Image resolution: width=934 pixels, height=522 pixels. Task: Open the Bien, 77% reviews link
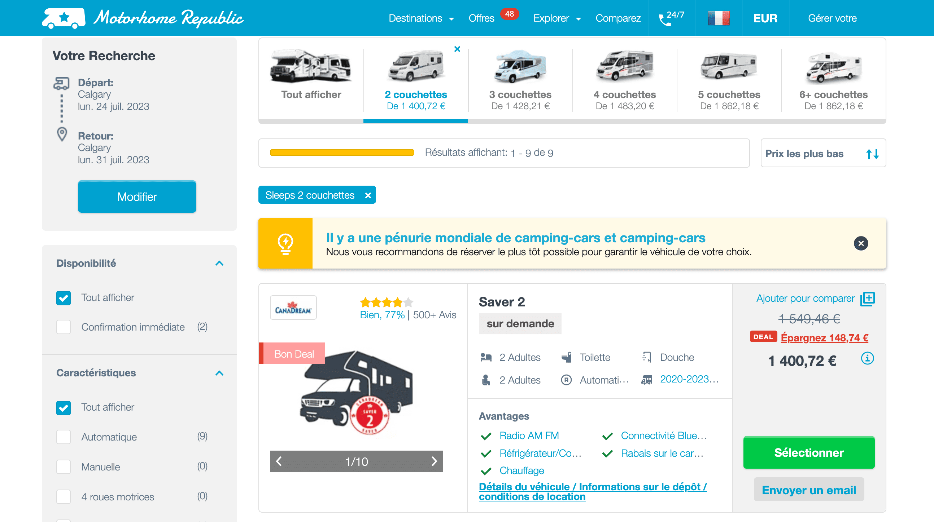[x=382, y=315]
